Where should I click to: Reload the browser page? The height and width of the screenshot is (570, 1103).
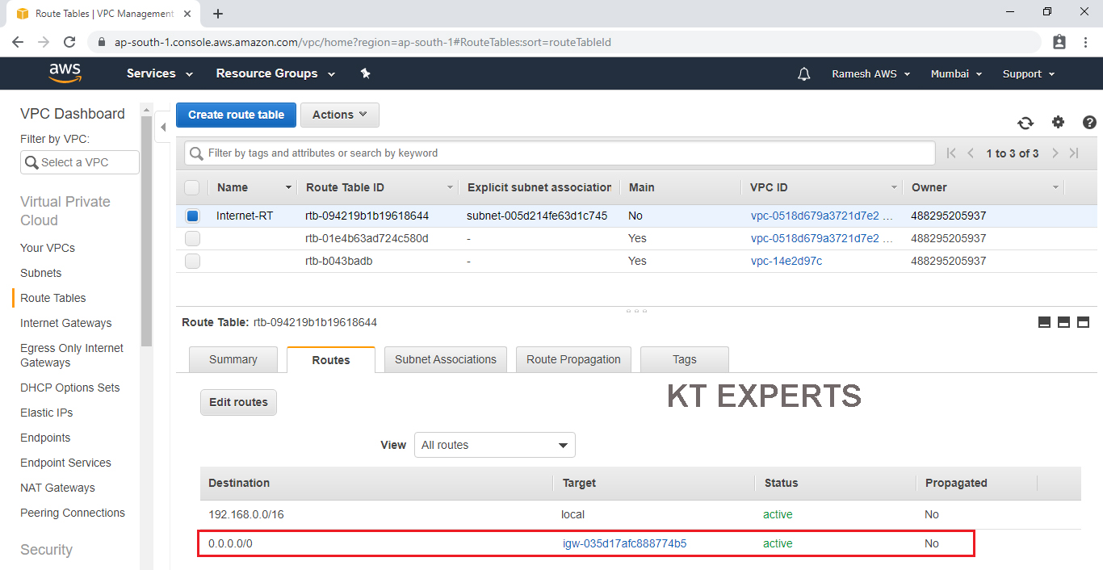click(x=69, y=42)
